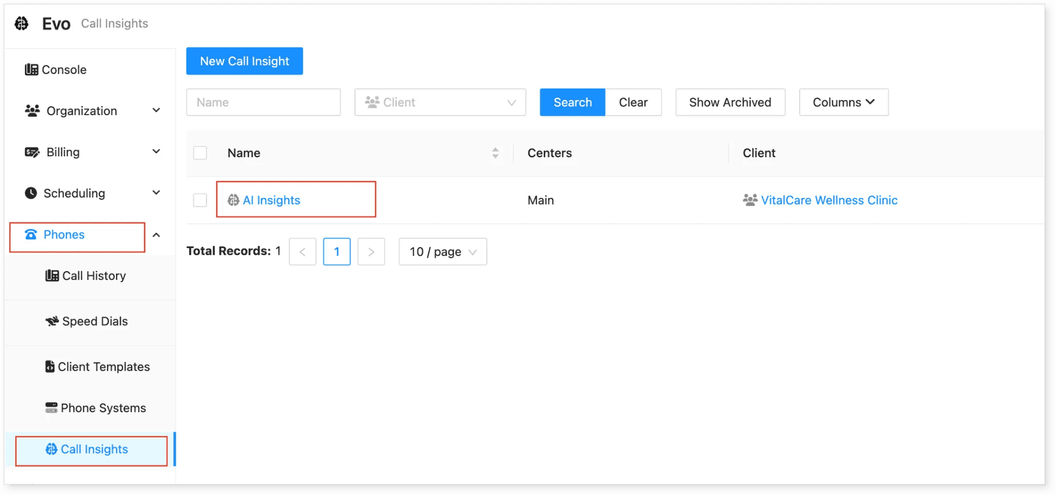The height and width of the screenshot is (495, 1056).
Task: Click the Clear button
Action: 633,102
